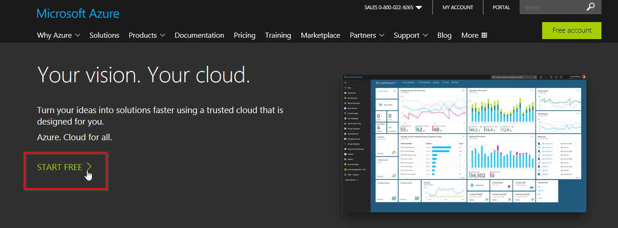Select Marketplace in the navigation bar
The image size is (618, 228).
320,35
